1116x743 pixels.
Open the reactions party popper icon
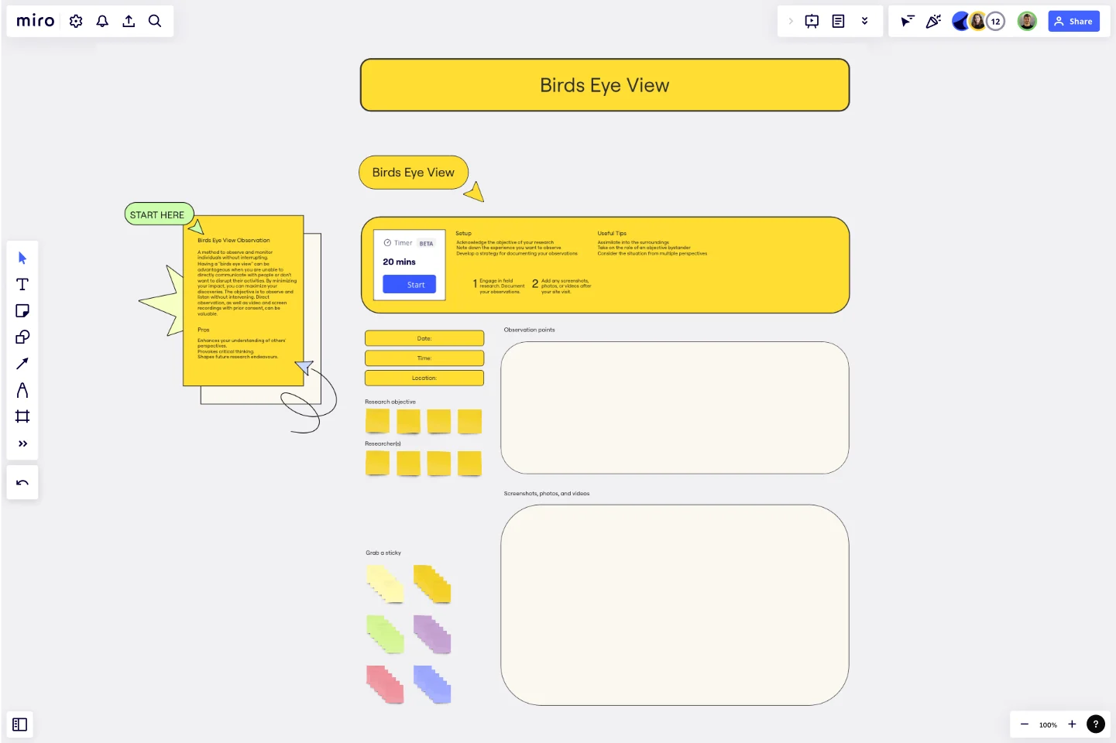[933, 21]
